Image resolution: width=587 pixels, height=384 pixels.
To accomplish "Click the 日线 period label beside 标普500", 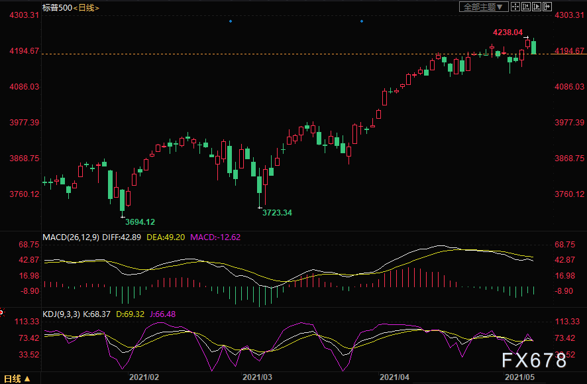I will point(86,8).
